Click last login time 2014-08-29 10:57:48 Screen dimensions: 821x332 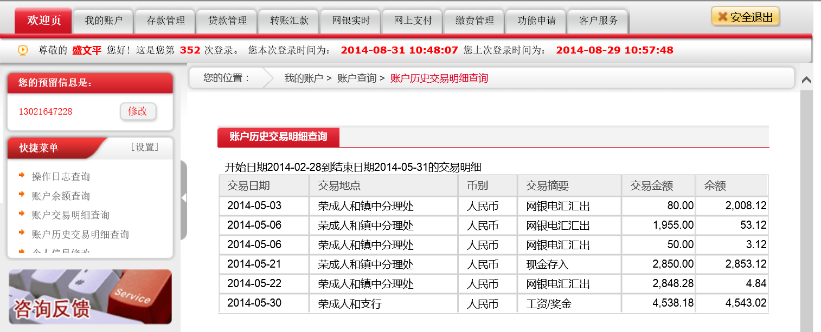click(615, 50)
